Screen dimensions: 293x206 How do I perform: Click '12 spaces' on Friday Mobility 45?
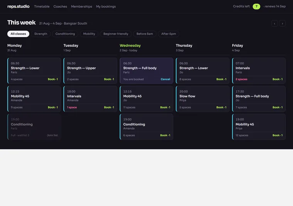[242, 135]
